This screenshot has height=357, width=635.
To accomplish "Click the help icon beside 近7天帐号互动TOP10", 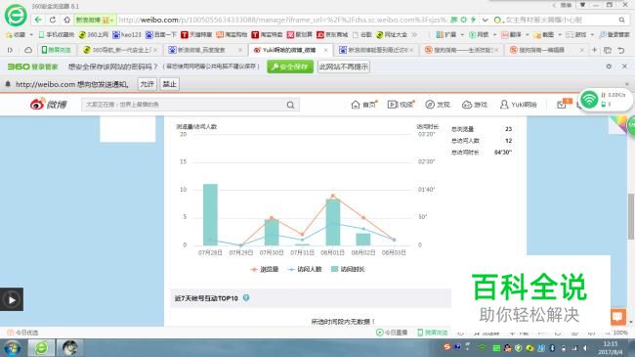I will click(246, 297).
